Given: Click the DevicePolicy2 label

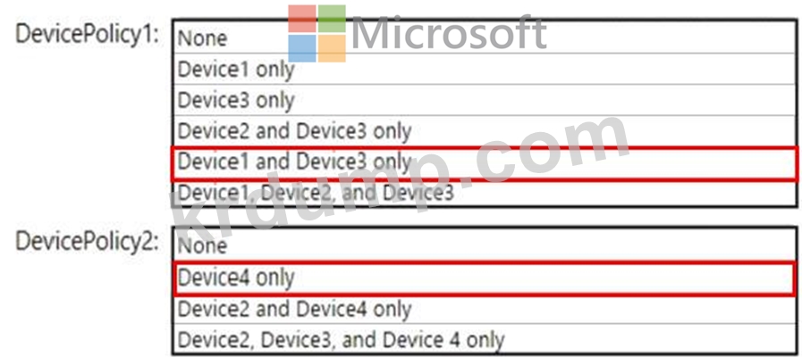Looking at the screenshot, I should (87, 242).
